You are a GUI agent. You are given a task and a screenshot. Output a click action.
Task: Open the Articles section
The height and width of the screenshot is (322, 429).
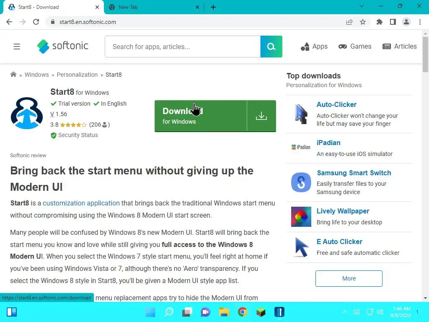pyautogui.click(x=399, y=46)
